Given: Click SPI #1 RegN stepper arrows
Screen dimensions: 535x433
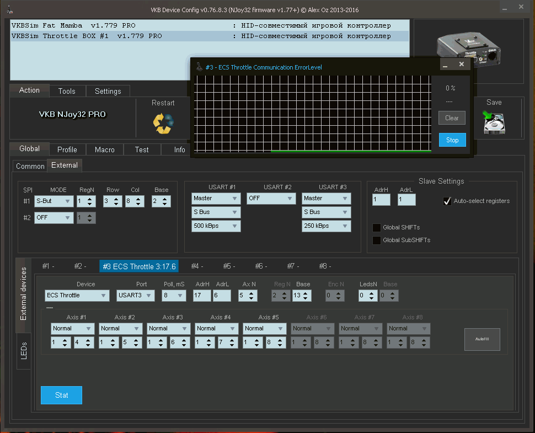Looking at the screenshot, I should click(x=89, y=201).
